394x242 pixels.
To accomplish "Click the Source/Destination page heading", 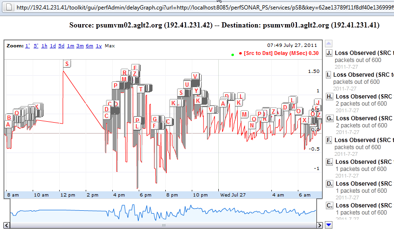I will [x=224, y=25].
